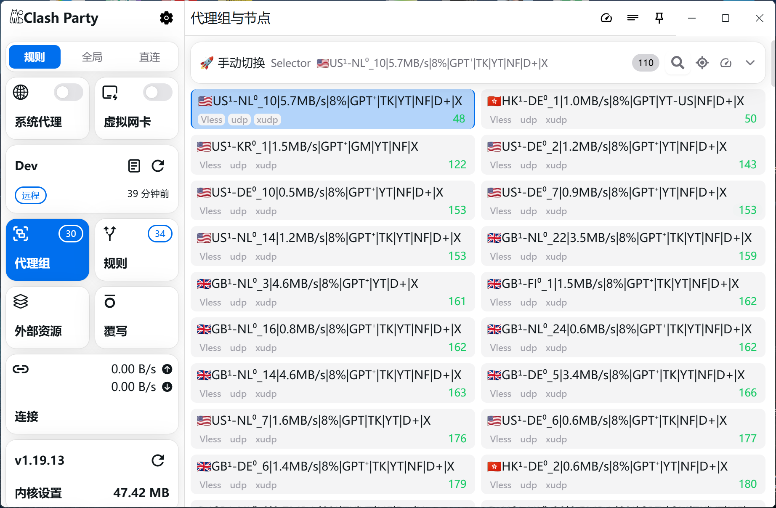Click the 39 分钟前 update time text

(x=148, y=194)
